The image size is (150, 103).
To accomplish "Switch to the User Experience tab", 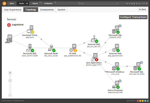I will pyautogui.click(x=13, y=10).
